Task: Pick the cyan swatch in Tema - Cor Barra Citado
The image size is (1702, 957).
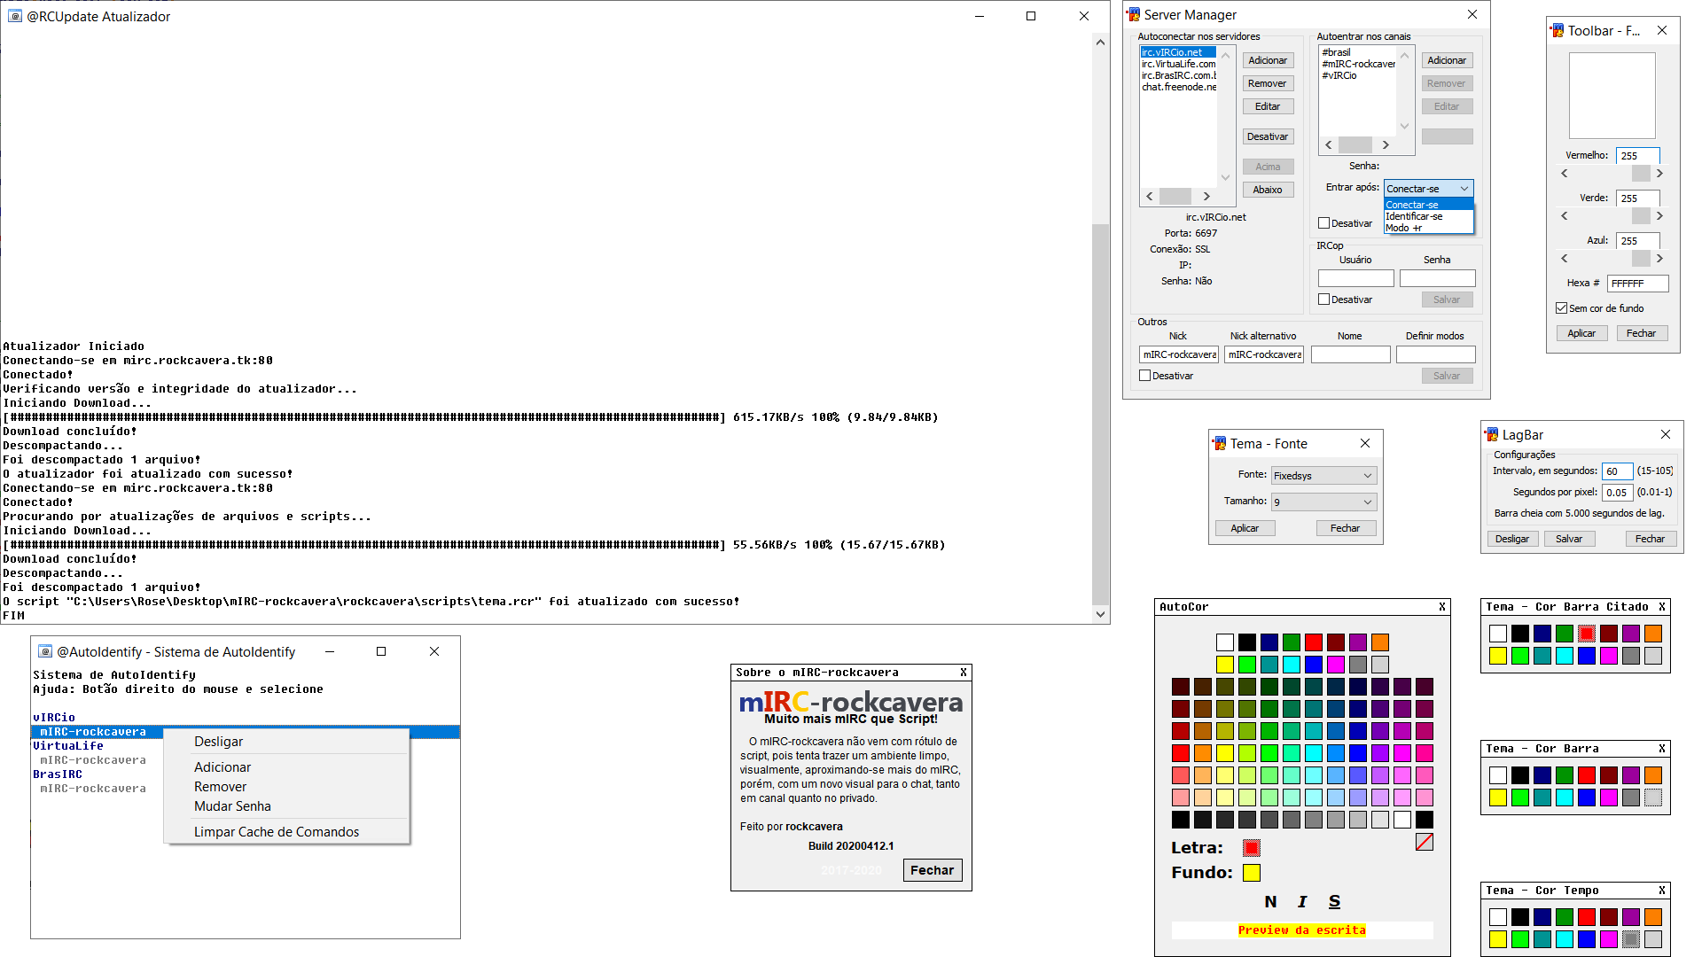Action: pos(1565,656)
